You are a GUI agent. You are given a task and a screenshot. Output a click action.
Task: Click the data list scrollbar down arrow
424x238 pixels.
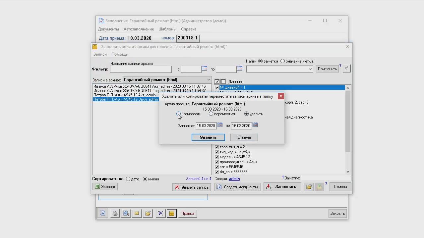tap(348, 171)
